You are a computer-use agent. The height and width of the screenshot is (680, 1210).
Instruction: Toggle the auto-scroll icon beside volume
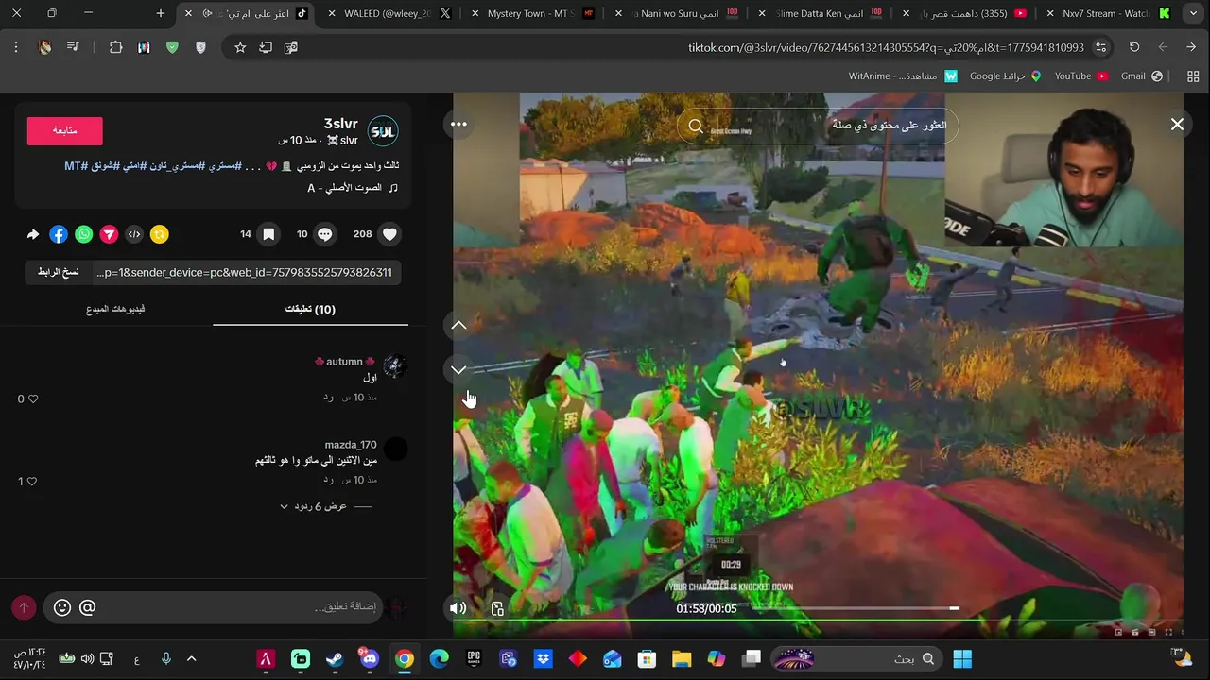coord(497,609)
